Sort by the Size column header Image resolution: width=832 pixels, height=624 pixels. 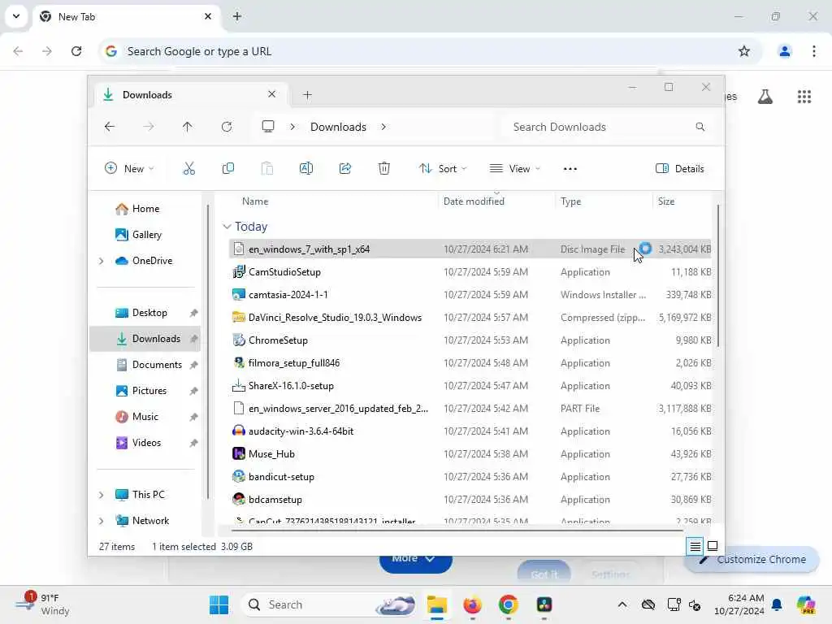(666, 201)
